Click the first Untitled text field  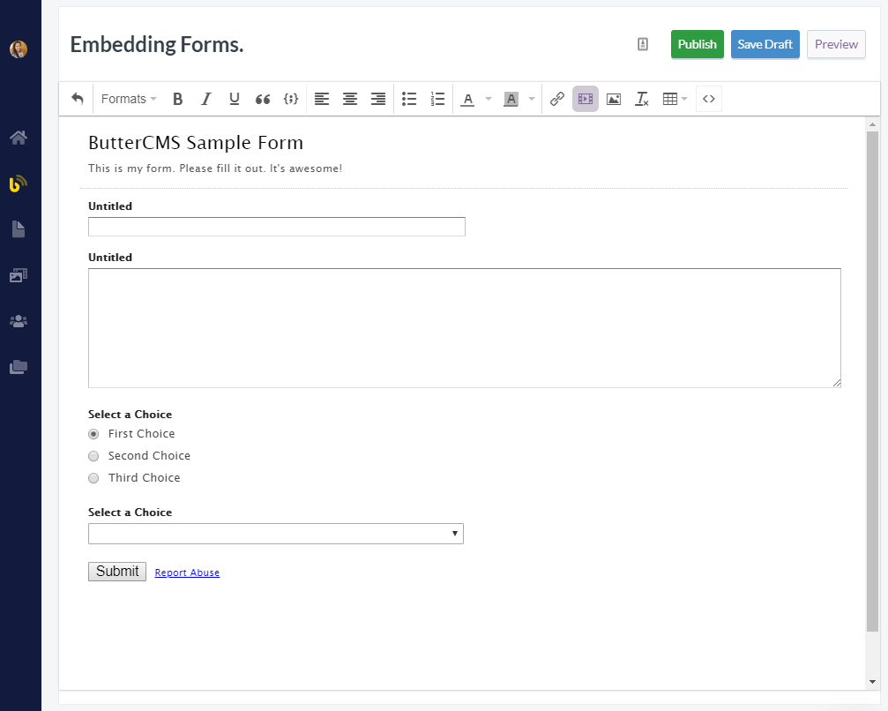pyautogui.click(x=276, y=227)
